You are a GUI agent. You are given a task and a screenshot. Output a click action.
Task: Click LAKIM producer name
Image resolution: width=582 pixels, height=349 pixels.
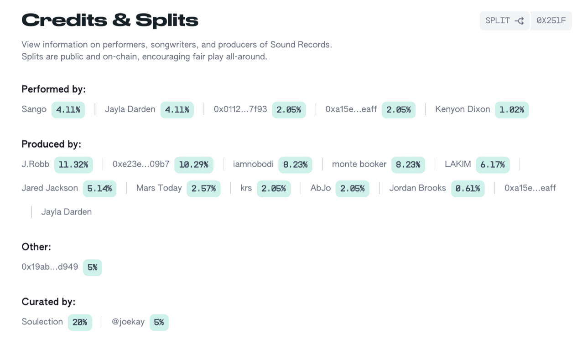[x=458, y=164]
